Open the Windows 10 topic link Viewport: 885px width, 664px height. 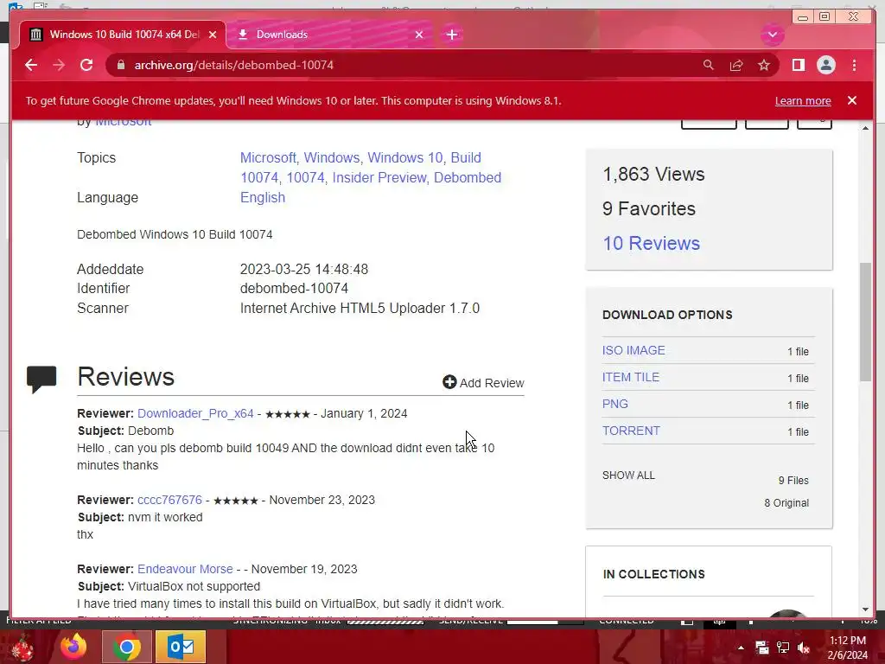(404, 157)
